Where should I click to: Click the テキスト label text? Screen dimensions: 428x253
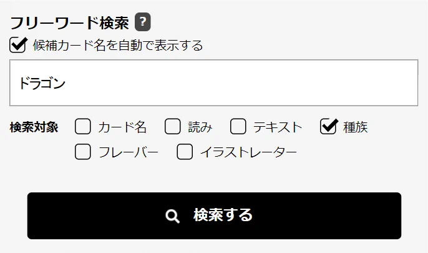278,127
